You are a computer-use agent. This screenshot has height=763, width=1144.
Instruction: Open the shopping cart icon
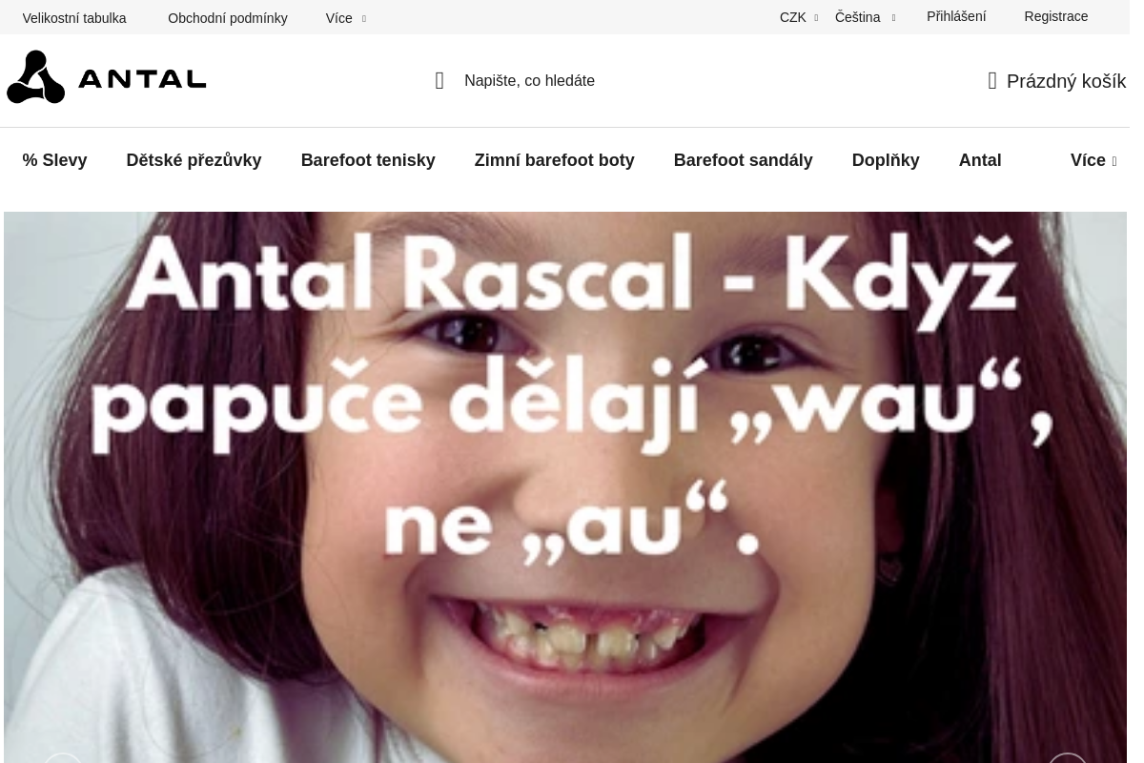click(992, 81)
